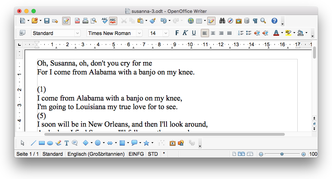This screenshot has width=332, height=179.
Task: Expand the Open recent files arrow
Action: [x=40, y=21]
